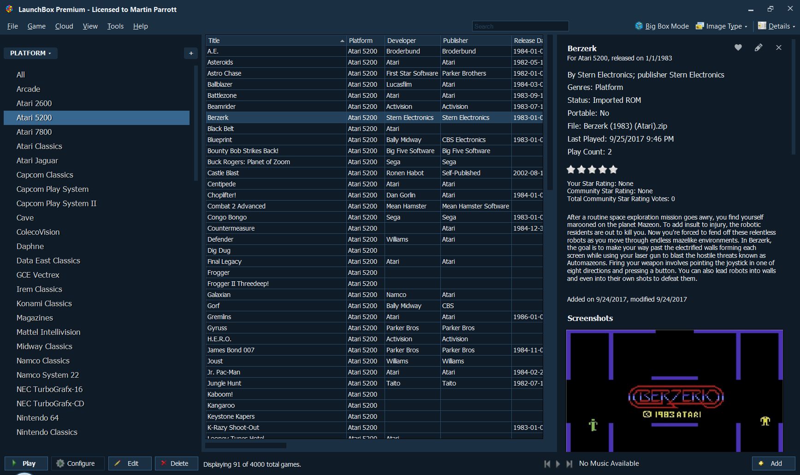The height and width of the screenshot is (475, 800).
Task: Rate Berzerk with the third star
Action: click(x=592, y=169)
